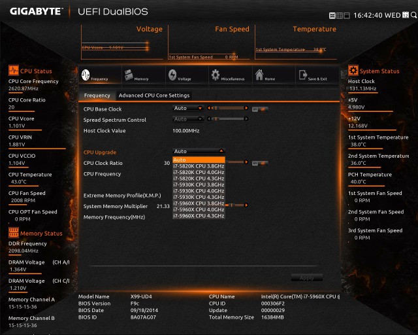The height and width of the screenshot is (335, 418).
Task: Click right arrow of Spread Spectrum slider
Action: [x=246, y=119]
